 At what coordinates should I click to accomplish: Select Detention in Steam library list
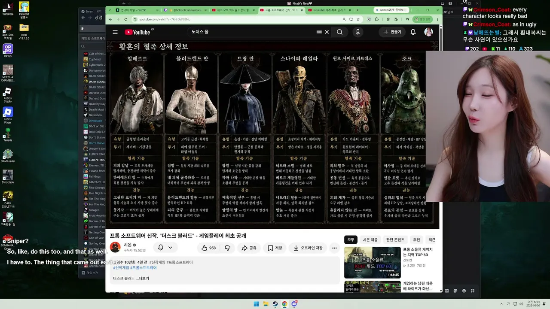tap(95, 115)
